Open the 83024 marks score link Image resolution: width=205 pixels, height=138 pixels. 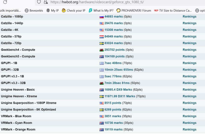click(x=114, y=43)
